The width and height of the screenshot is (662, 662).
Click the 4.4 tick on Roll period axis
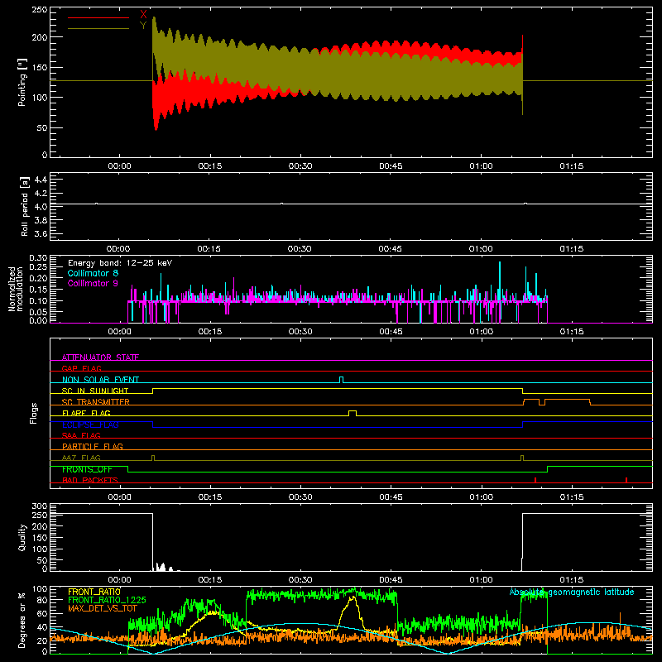[x=41, y=180]
